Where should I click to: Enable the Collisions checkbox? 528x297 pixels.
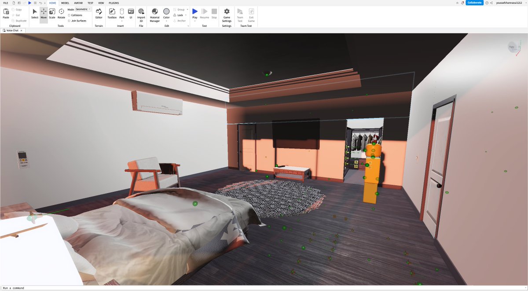(x=69, y=15)
